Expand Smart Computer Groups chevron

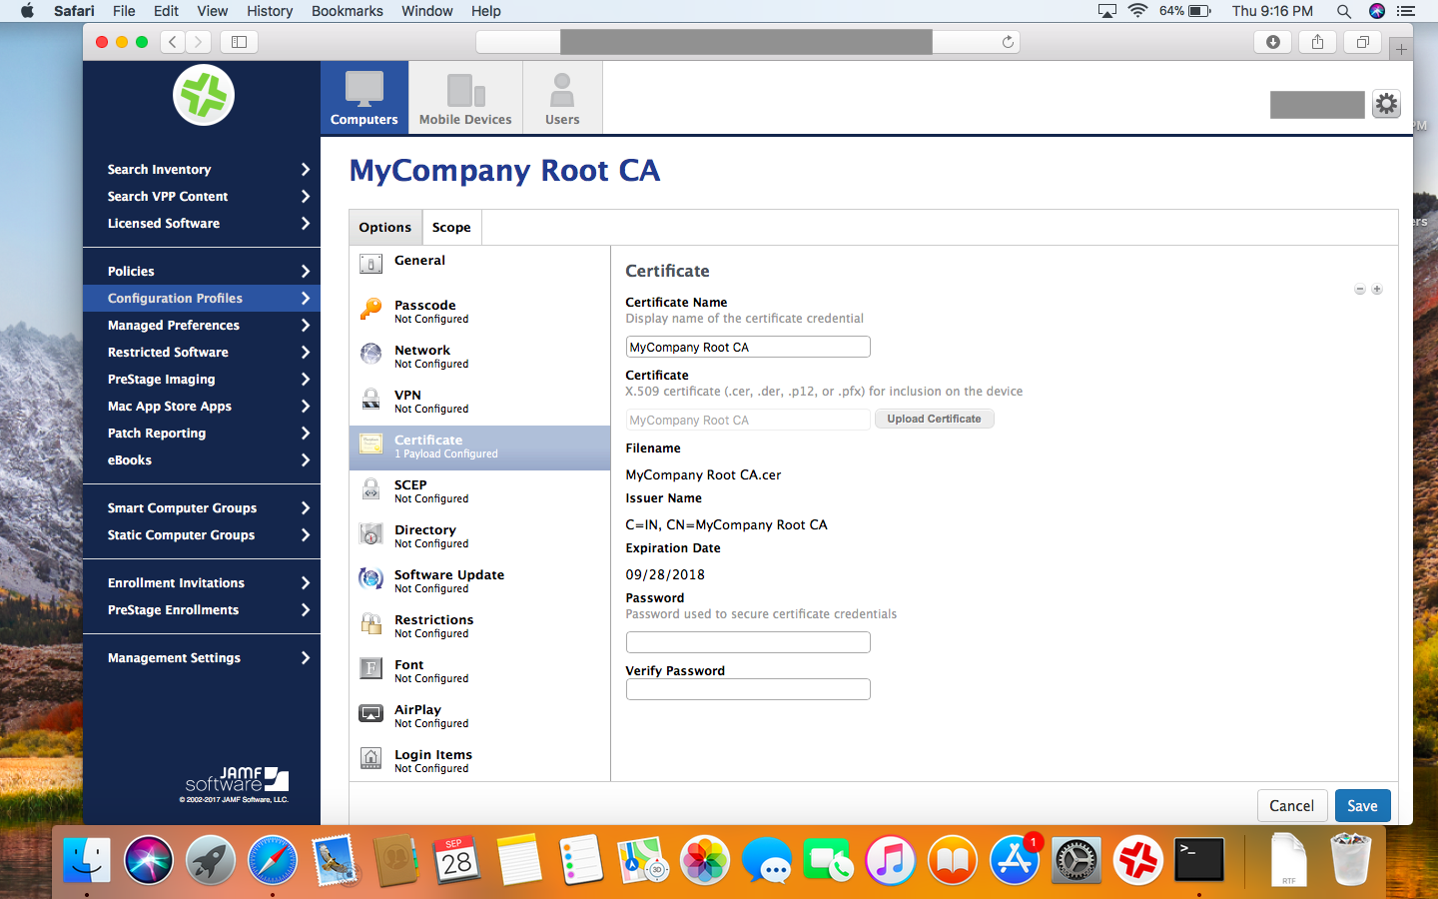point(306,508)
